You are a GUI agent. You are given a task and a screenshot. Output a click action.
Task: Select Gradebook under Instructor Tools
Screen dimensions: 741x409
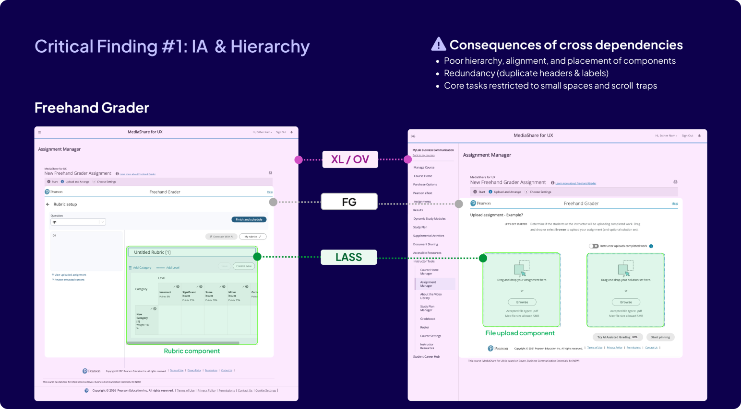point(428,319)
